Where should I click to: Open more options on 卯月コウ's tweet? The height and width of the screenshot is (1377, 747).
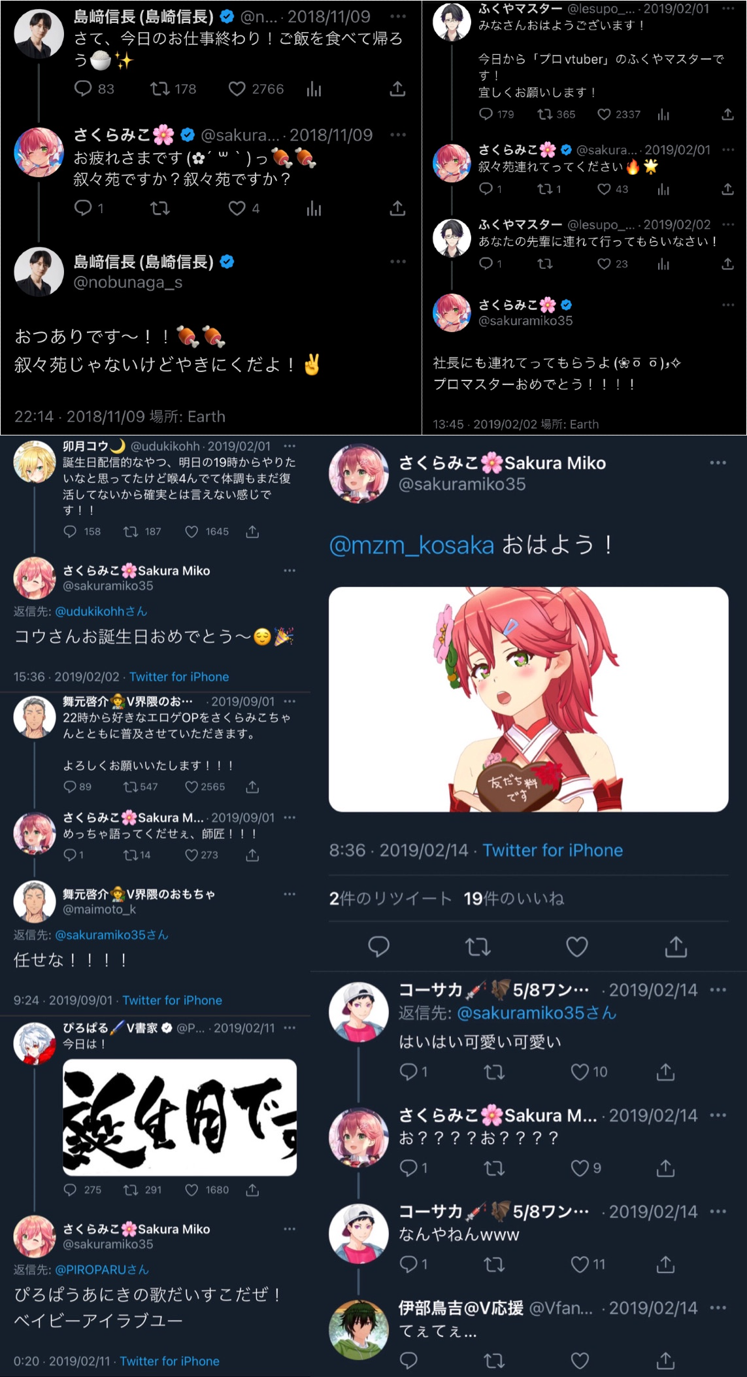(x=290, y=446)
